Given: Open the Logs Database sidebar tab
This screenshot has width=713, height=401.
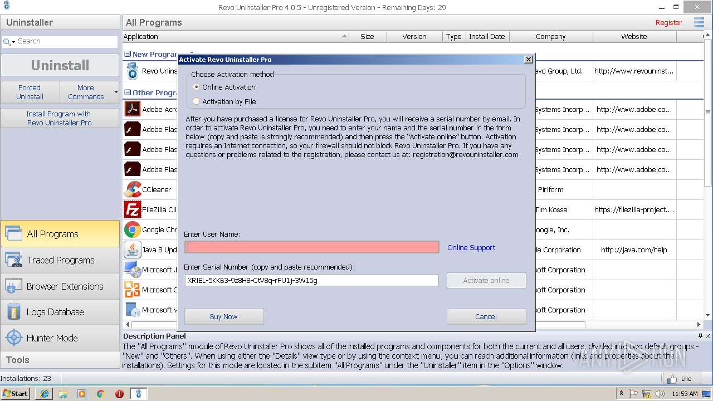Looking at the screenshot, I should 60,312.
